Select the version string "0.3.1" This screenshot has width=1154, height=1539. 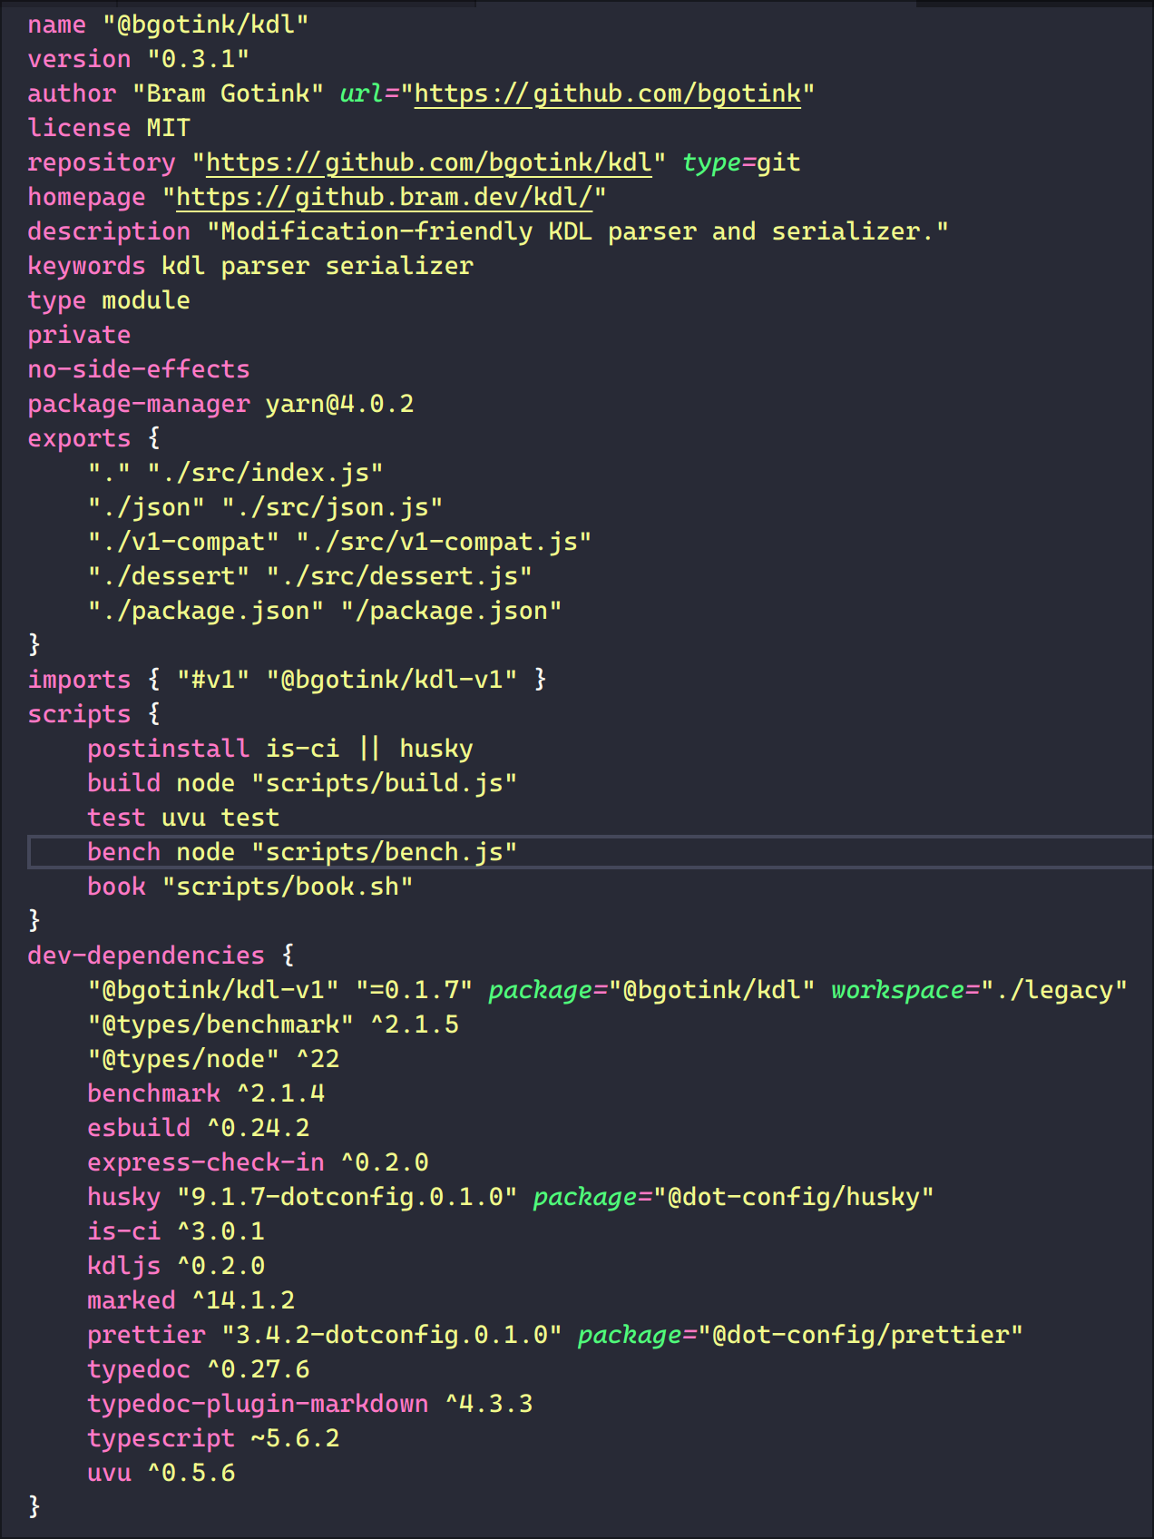199,59
